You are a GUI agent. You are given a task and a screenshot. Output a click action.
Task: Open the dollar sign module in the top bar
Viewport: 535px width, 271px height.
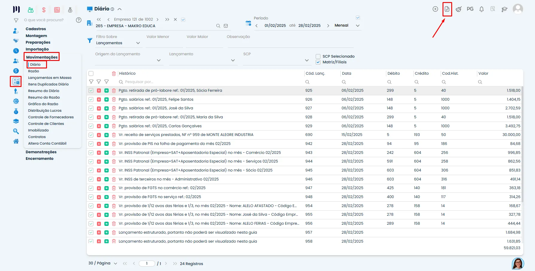pos(44,10)
